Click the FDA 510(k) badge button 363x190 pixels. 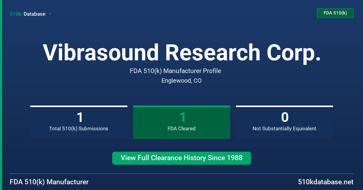(x=335, y=13)
